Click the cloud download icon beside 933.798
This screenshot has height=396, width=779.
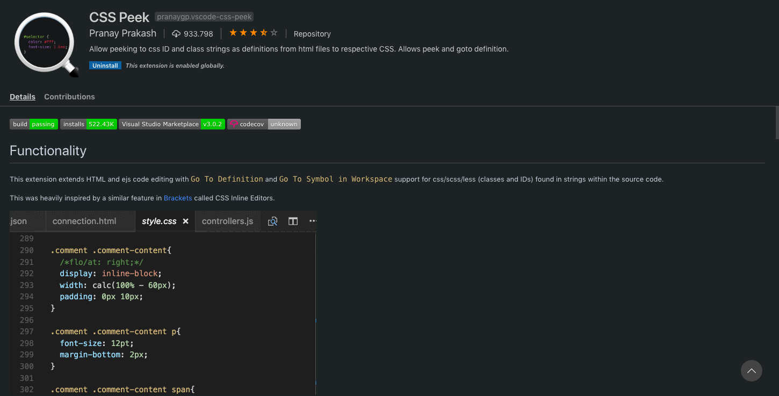pos(176,33)
